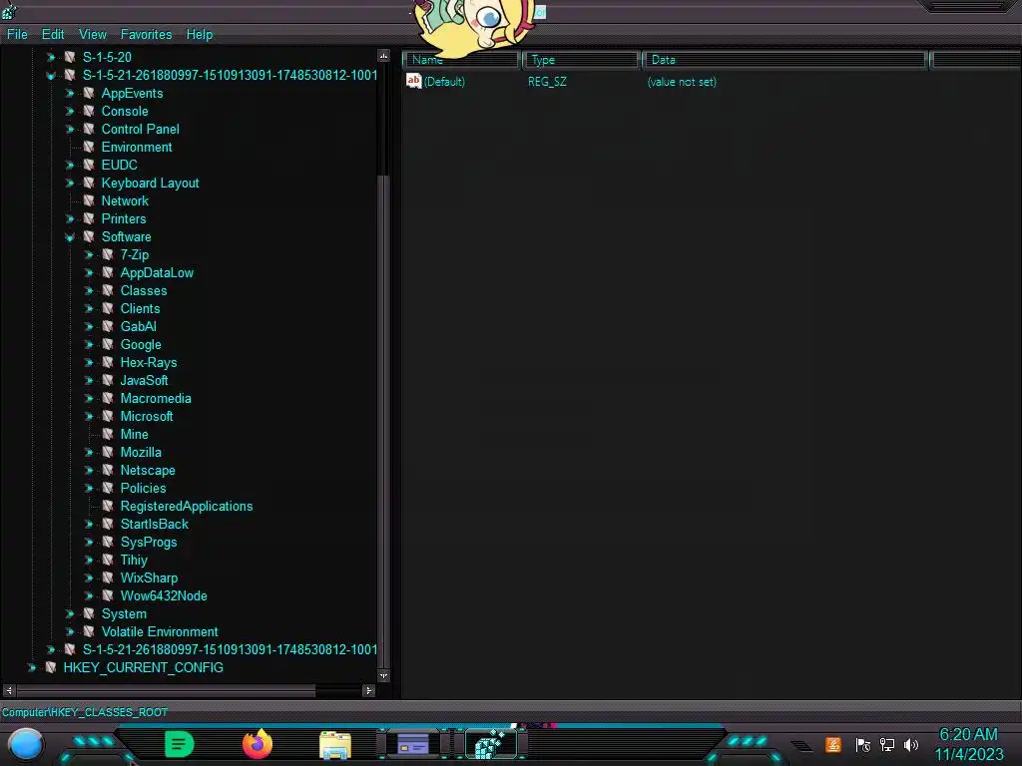The image size is (1022, 766).
Task: Expand the Control Panel key arrow
Action: point(70,129)
